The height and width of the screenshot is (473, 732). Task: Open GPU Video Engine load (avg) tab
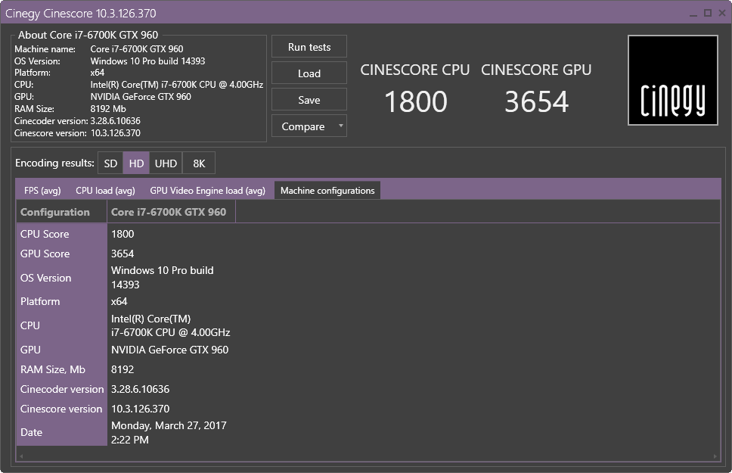point(208,190)
